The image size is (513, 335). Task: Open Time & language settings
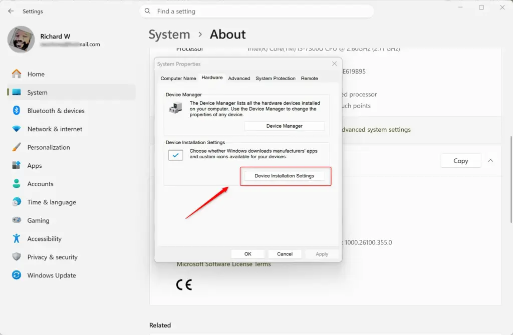(x=71, y=202)
